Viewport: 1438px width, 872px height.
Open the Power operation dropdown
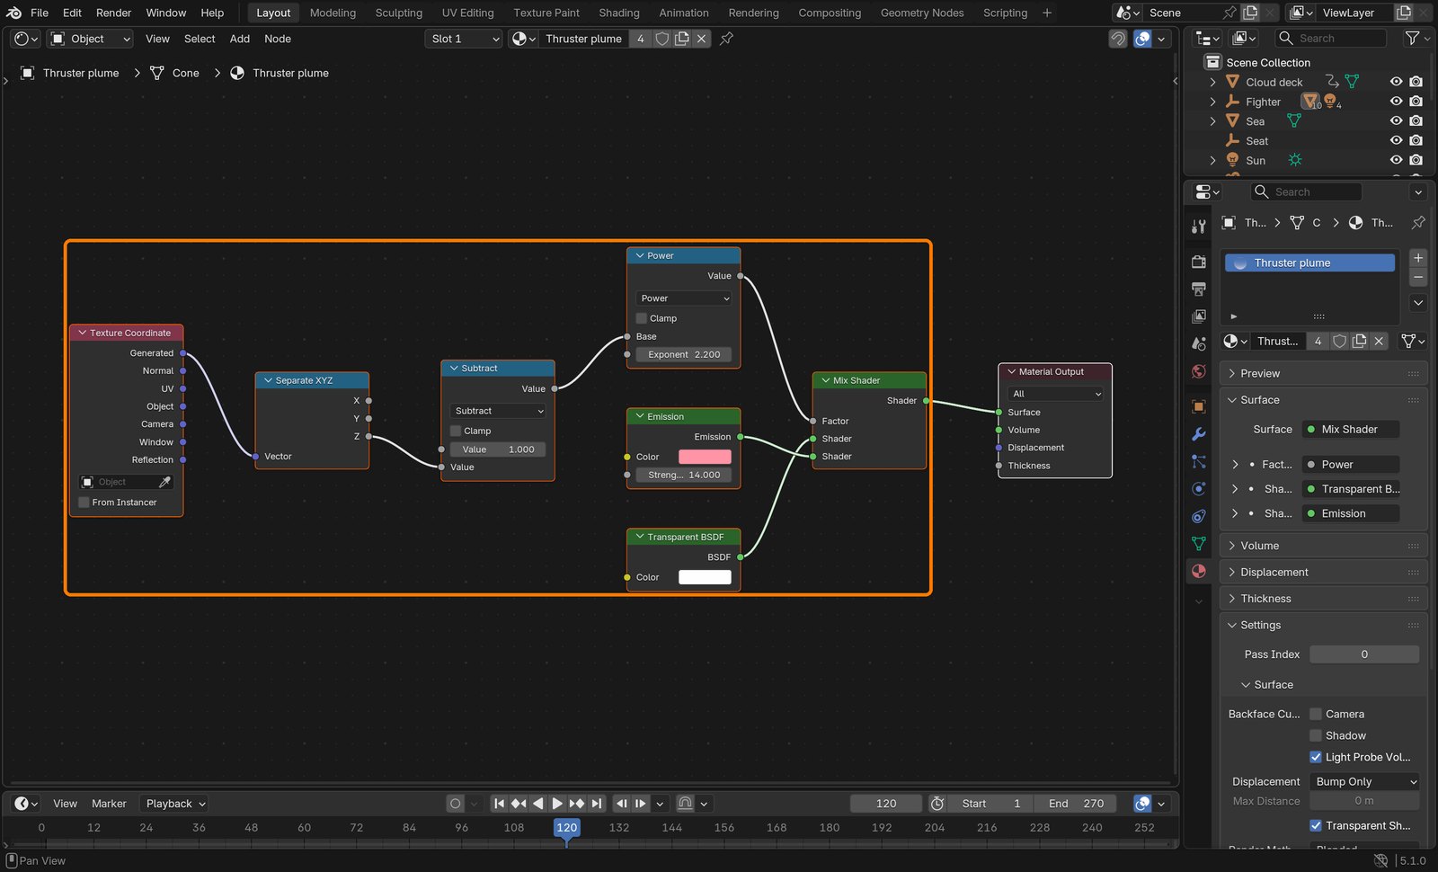coord(684,298)
